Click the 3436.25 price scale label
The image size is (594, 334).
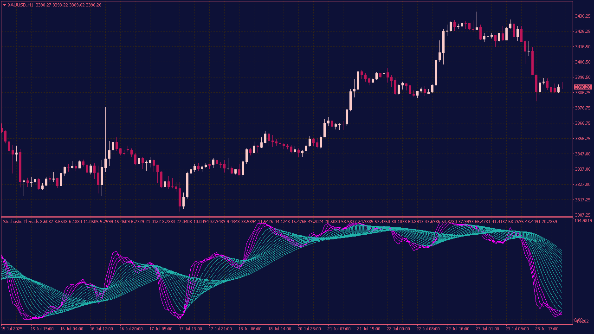pos(582,16)
